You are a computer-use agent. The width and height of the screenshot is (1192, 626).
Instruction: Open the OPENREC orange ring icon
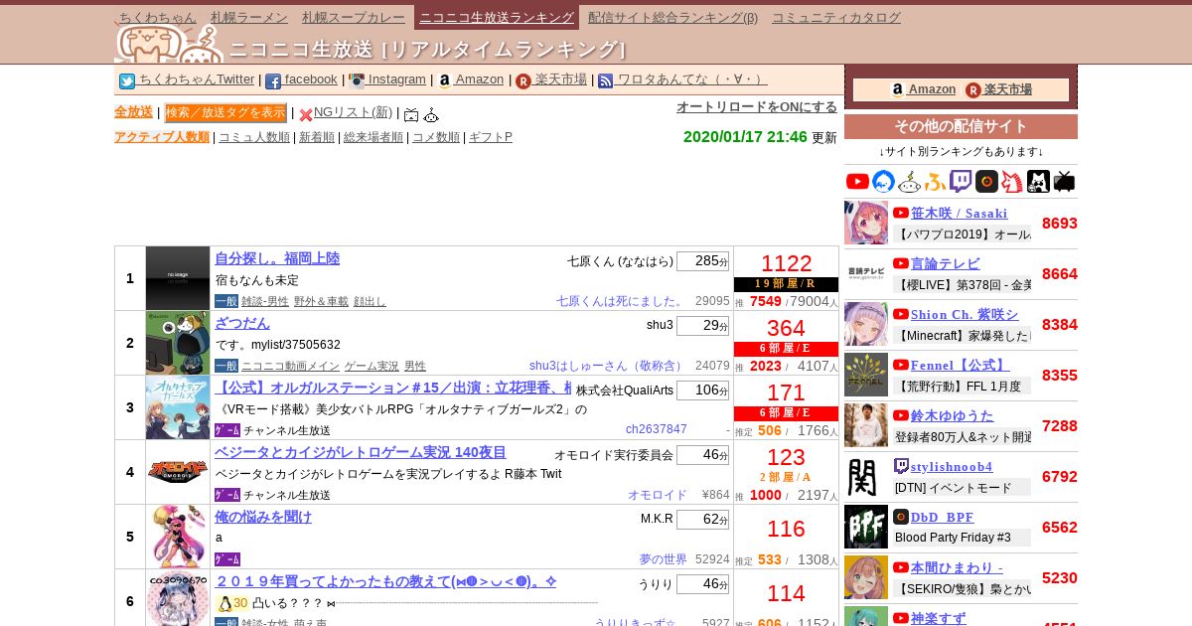click(x=986, y=181)
